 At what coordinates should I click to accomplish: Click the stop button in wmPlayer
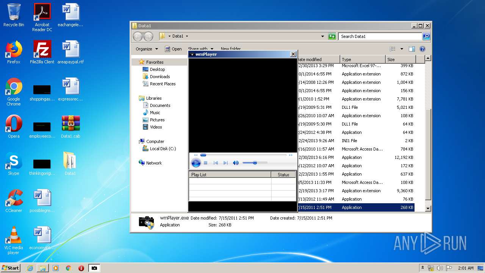point(205,163)
